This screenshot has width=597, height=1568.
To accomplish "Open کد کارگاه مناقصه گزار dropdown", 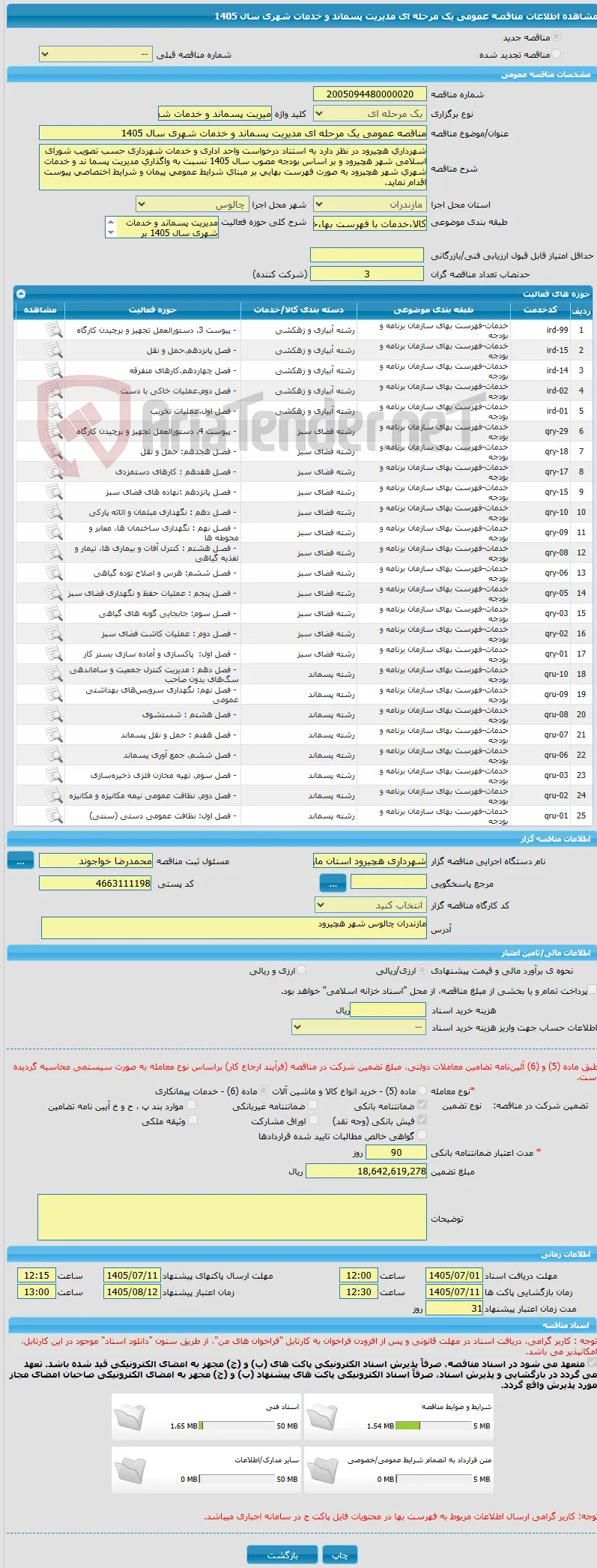I will 369,905.
